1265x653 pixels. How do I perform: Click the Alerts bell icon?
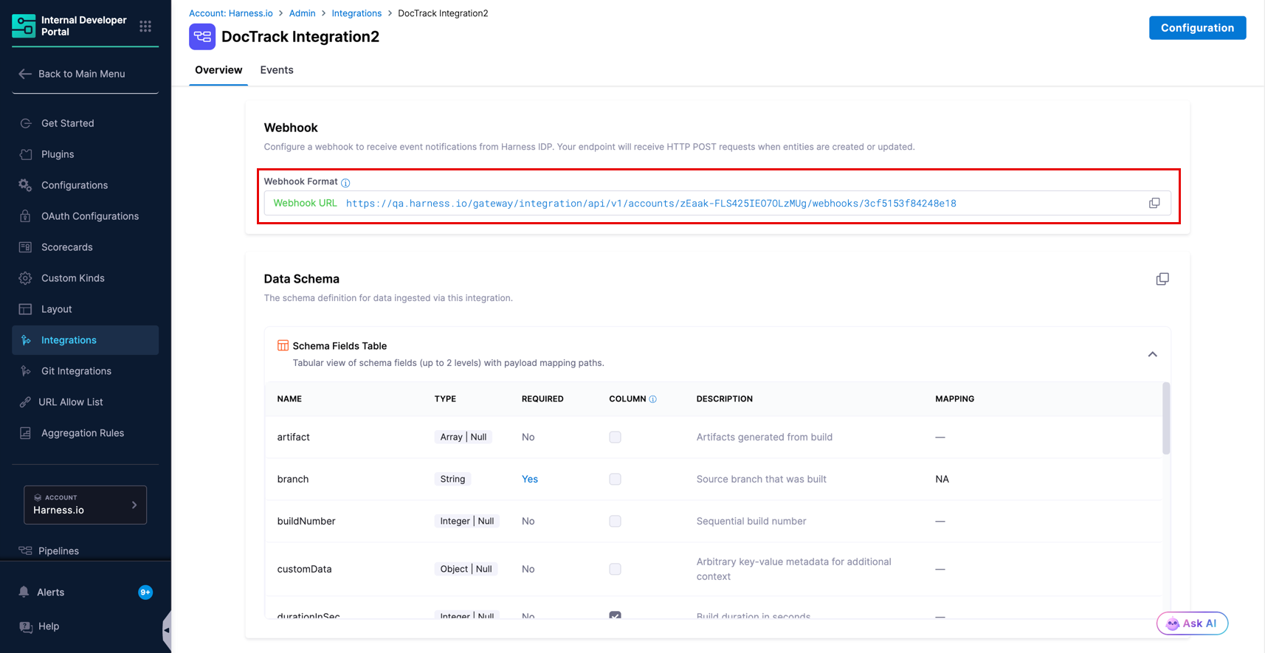point(24,592)
